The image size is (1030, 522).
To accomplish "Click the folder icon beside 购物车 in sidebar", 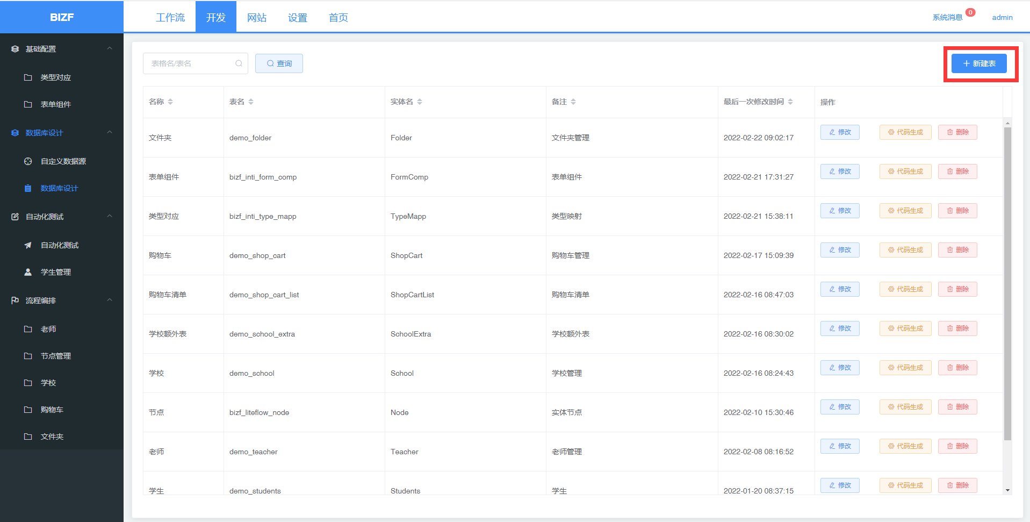I will 28,410.
